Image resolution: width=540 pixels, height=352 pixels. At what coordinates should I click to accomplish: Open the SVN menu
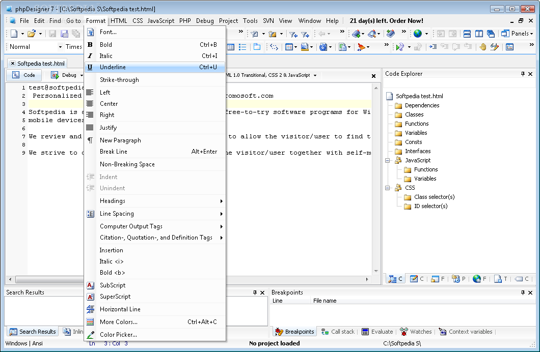pos(268,21)
